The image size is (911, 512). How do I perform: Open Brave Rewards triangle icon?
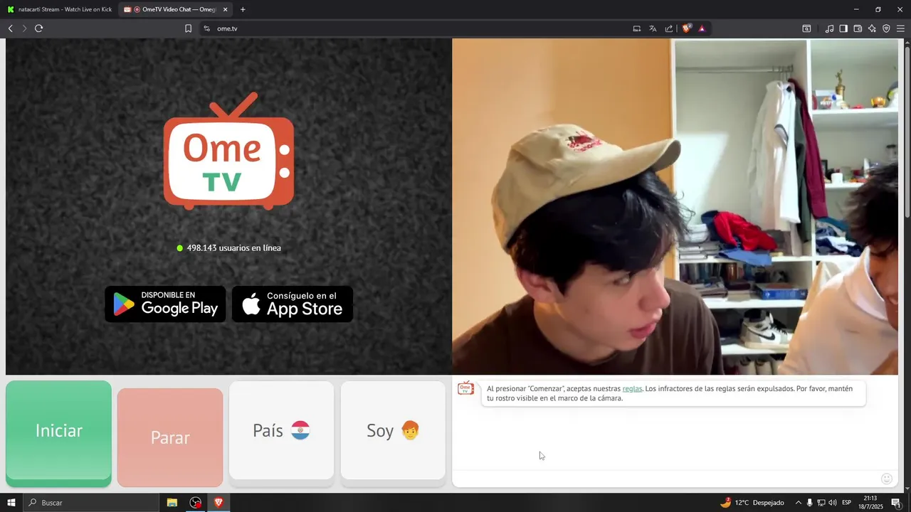(702, 28)
